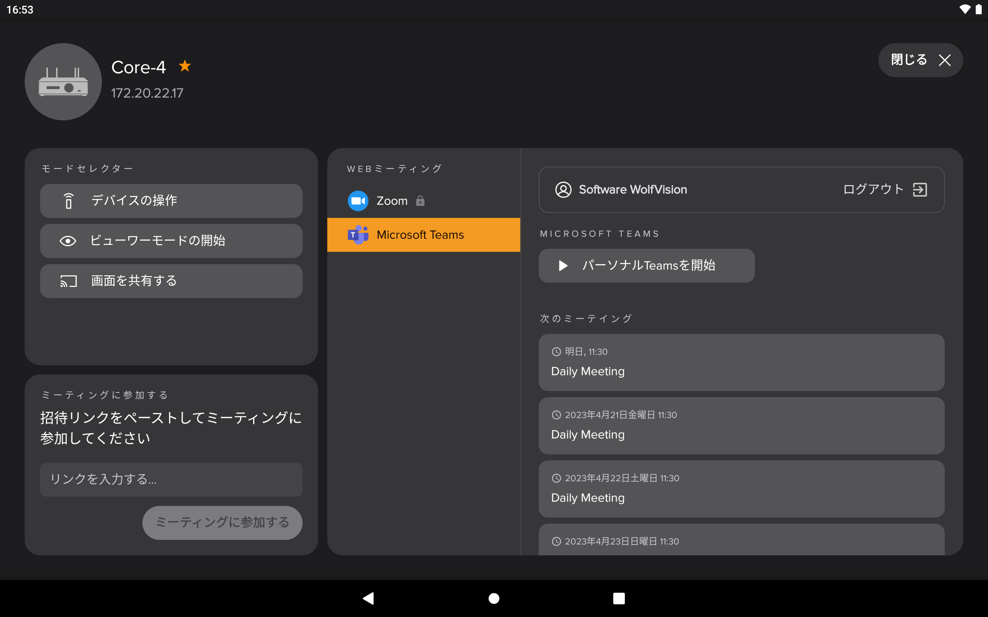
Task: Log out using ログアウト
Action: tap(885, 190)
